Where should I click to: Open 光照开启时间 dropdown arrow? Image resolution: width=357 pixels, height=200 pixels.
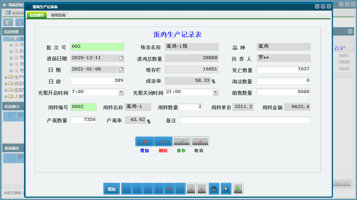click(121, 92)
